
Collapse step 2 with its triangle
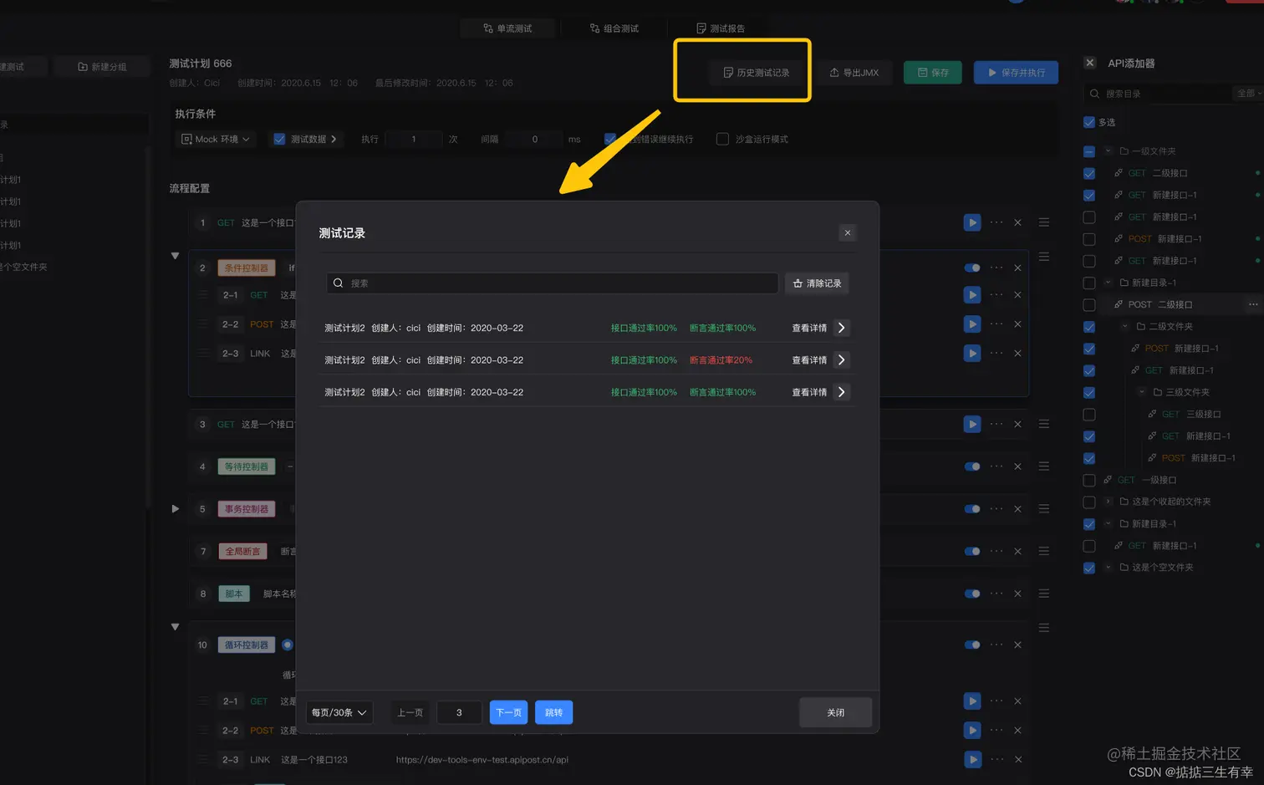click(176, 256)
